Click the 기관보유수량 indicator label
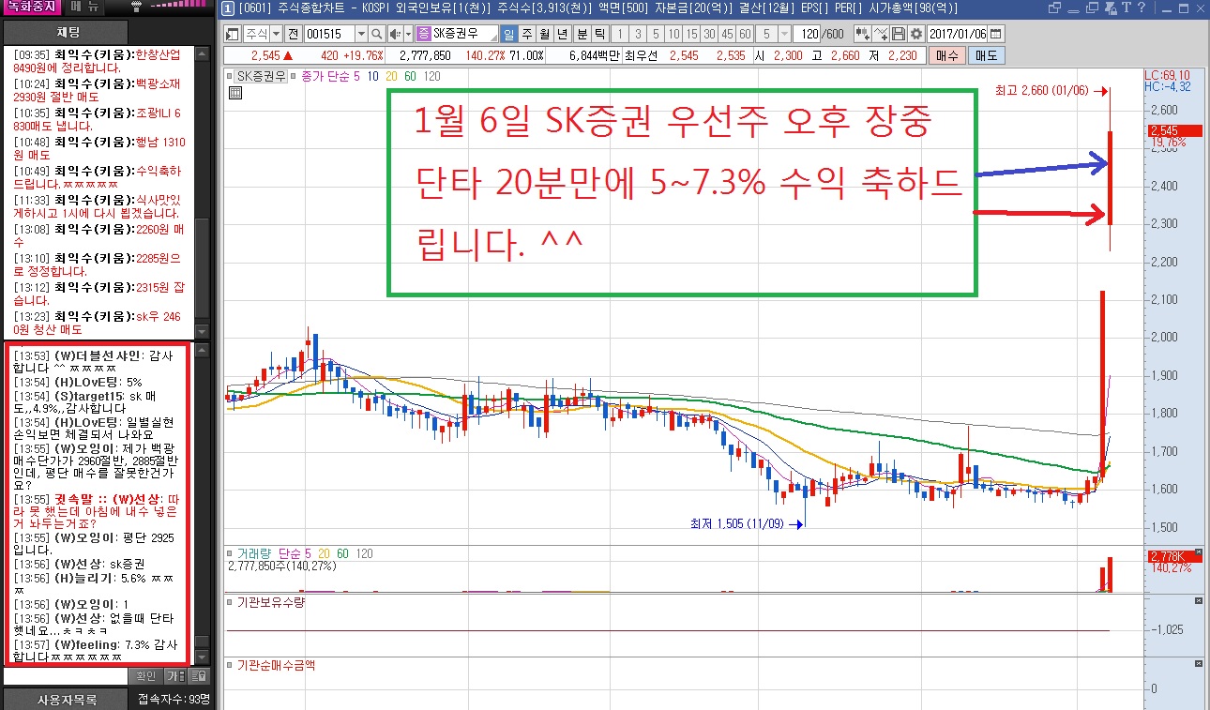This screenshot has height=710, width=1210. click(271, 602)
